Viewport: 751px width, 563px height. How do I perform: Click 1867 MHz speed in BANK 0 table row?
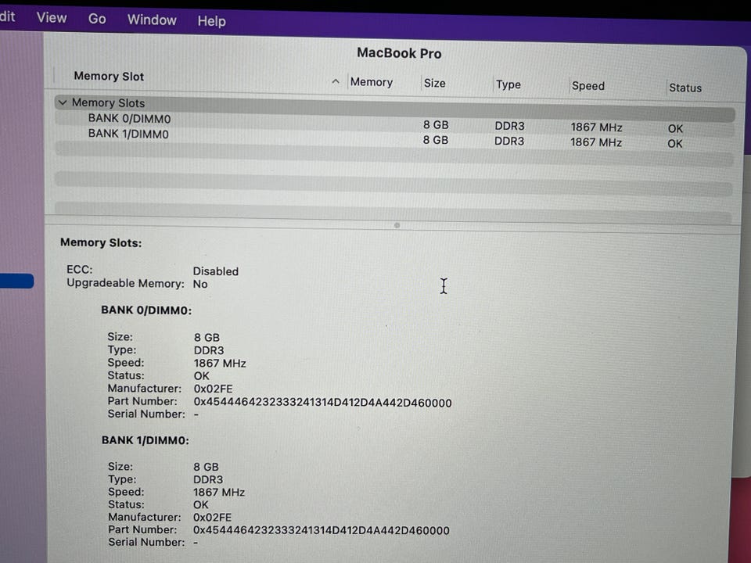pyautogui.click(x=596, y=127)
